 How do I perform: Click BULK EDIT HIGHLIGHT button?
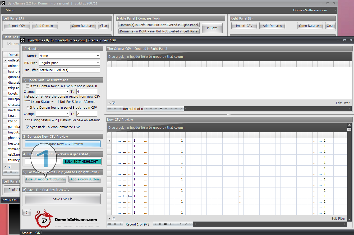[81, 162]
